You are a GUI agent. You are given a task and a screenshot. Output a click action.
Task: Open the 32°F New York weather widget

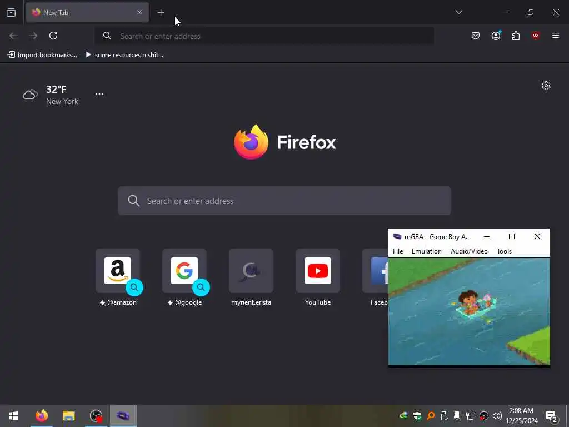[51, 95]
